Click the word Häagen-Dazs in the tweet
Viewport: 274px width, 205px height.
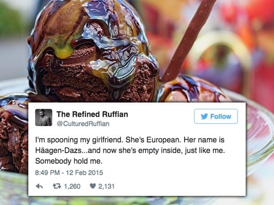[58, 150]
